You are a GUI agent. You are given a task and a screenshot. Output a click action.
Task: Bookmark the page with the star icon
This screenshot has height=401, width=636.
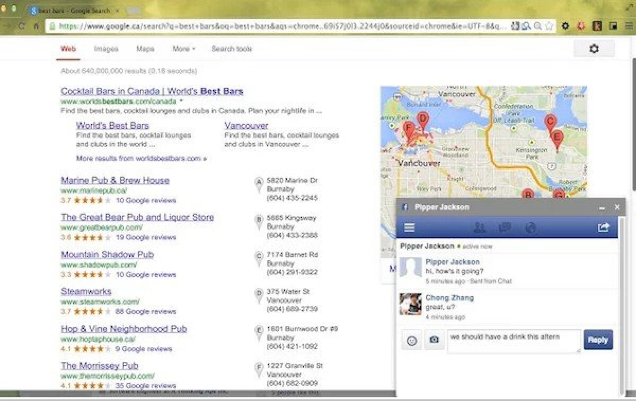[550, 25]
